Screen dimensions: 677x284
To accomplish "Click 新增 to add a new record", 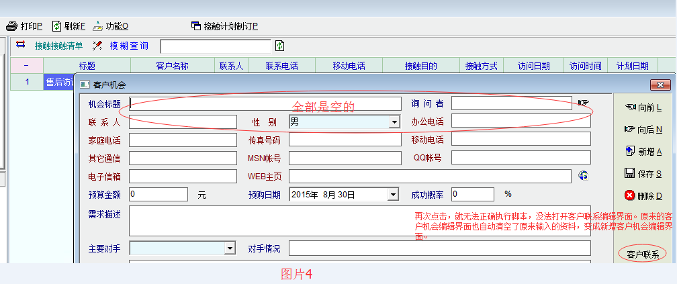I will click(x=643, y=151).
